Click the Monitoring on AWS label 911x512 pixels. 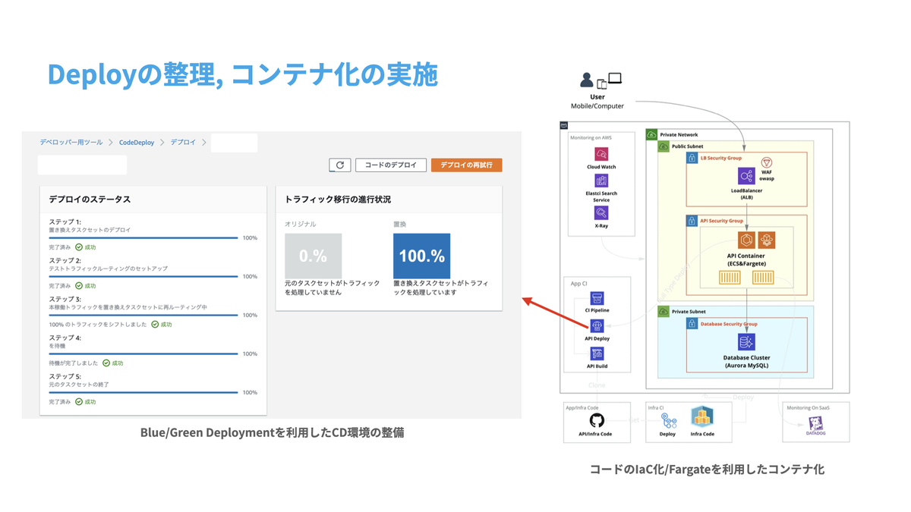pos(591,137)
